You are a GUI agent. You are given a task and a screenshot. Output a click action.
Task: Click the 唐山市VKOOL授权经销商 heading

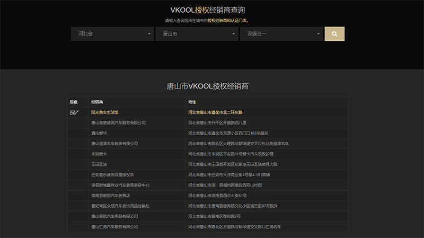(208, 86)
